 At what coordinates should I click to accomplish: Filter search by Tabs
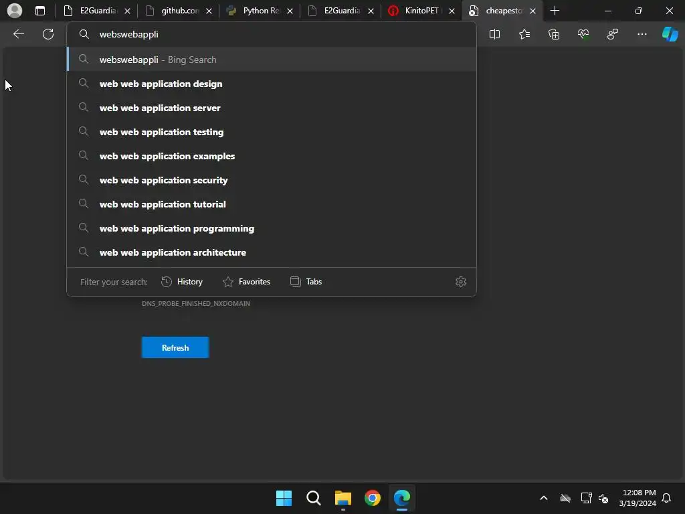click(x=306, y=282)
